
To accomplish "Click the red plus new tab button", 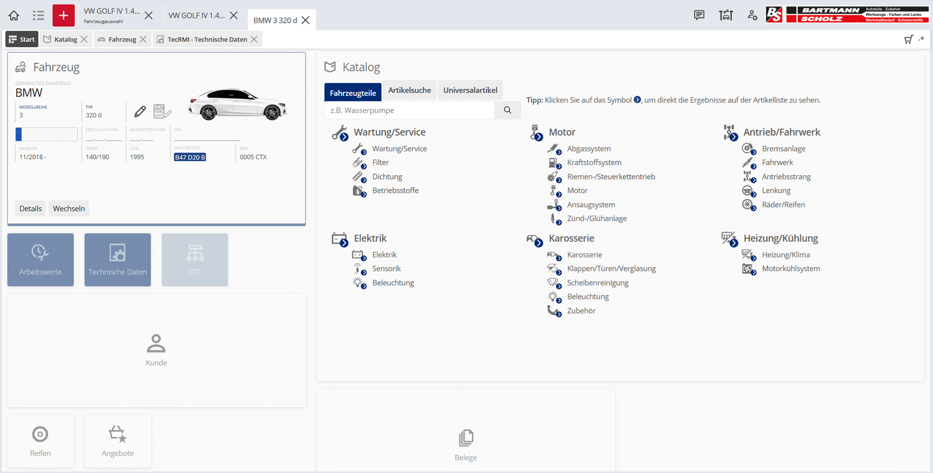I will click(64, 15).
